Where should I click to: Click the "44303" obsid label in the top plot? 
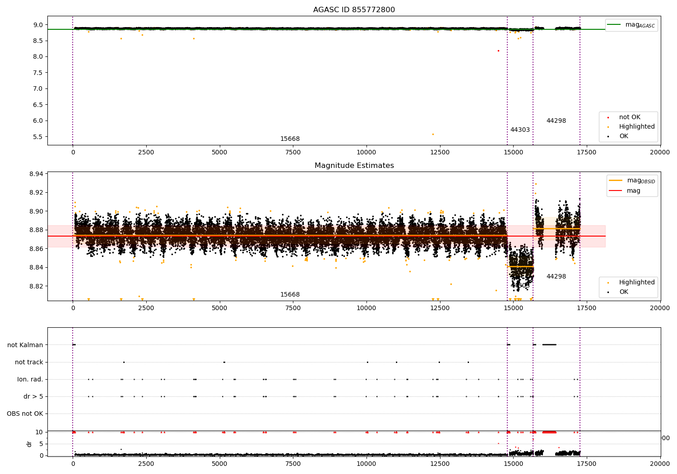pyautogui.click(x=520, y=130)
